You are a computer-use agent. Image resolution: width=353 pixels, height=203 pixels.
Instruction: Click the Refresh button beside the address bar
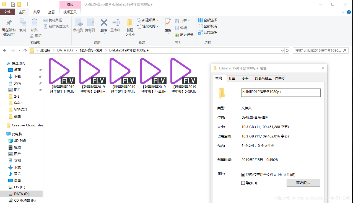[287, 51]
